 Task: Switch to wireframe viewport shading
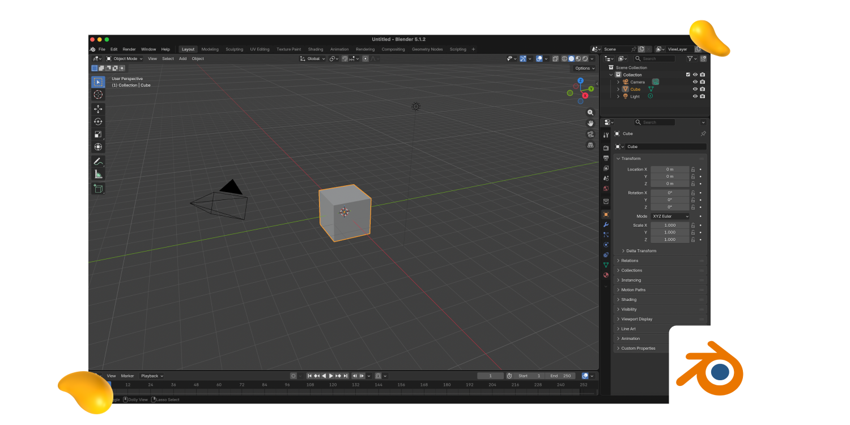[x=564, y=58]
